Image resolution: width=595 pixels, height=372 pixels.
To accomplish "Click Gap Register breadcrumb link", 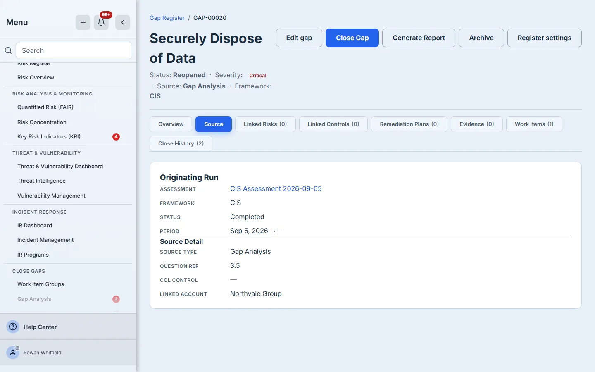I will [167, 18].
